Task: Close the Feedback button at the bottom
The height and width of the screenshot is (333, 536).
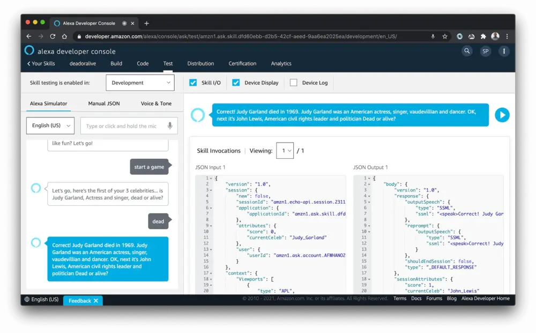Action: tap(96, 301)
